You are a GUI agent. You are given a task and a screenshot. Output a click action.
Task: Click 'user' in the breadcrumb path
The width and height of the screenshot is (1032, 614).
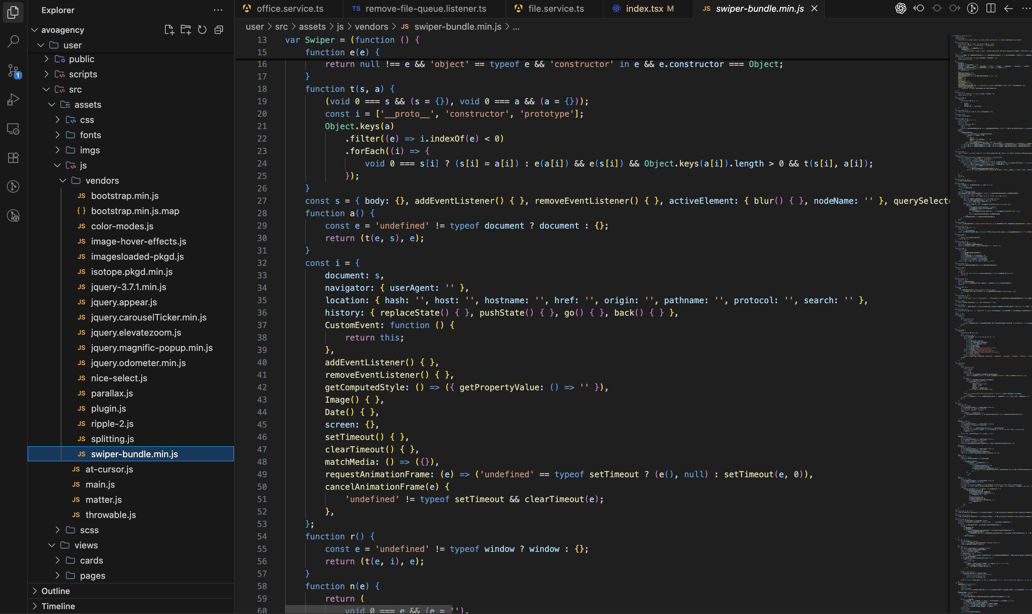(255, 27)
